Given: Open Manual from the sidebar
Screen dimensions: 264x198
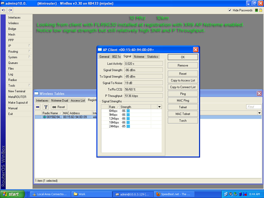Looking at the screenshot, I should [x=13, y=108].
